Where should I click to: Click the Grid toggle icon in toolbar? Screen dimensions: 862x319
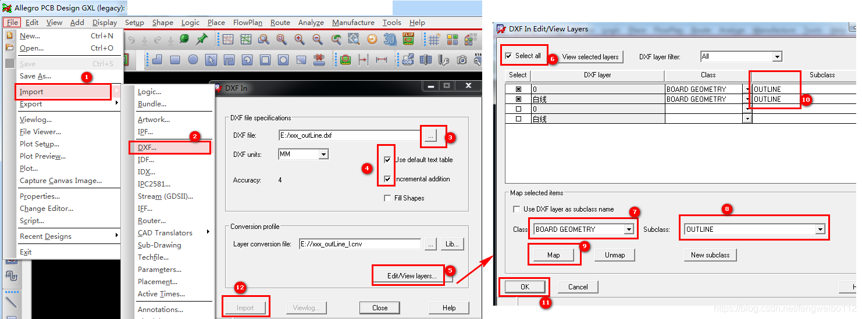click(434, 39)
